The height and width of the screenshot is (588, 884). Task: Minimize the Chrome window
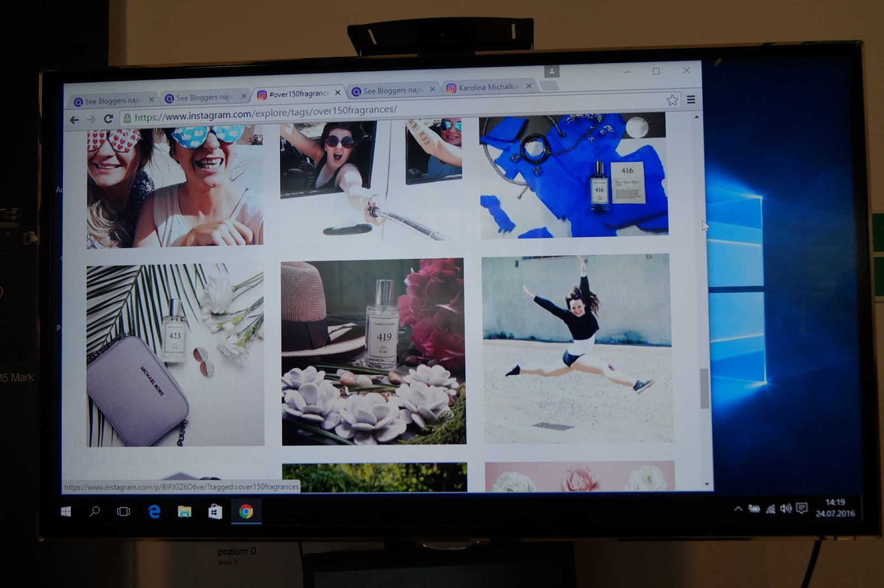click(x=627, y=71)
